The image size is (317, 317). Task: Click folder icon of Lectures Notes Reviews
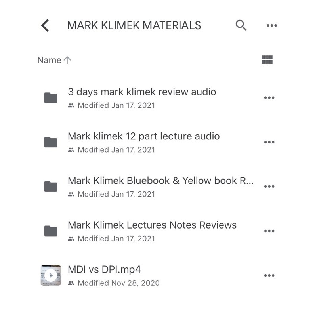pyautogui.click(x=51, y=231)
